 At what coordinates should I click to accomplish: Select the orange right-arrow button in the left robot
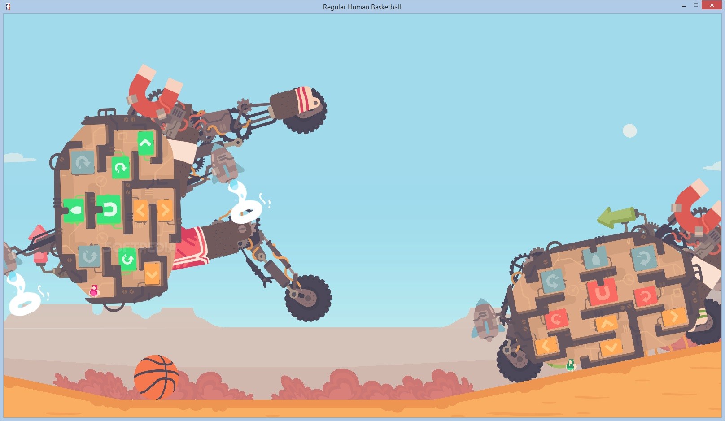point(165,209)
